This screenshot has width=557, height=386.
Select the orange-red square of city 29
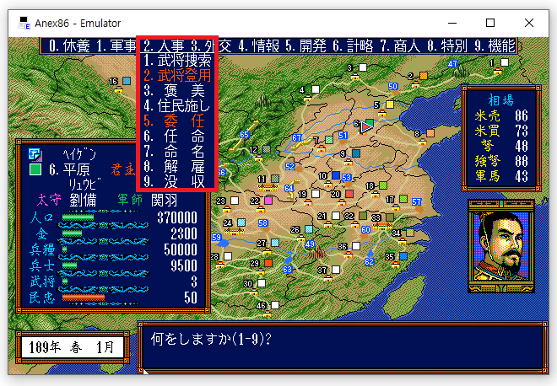(268, 263)
